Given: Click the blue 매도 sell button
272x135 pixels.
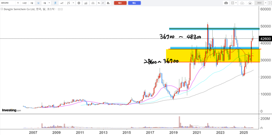Looking at the screenshot, I should pyautogui.click(x=134, y=3).
